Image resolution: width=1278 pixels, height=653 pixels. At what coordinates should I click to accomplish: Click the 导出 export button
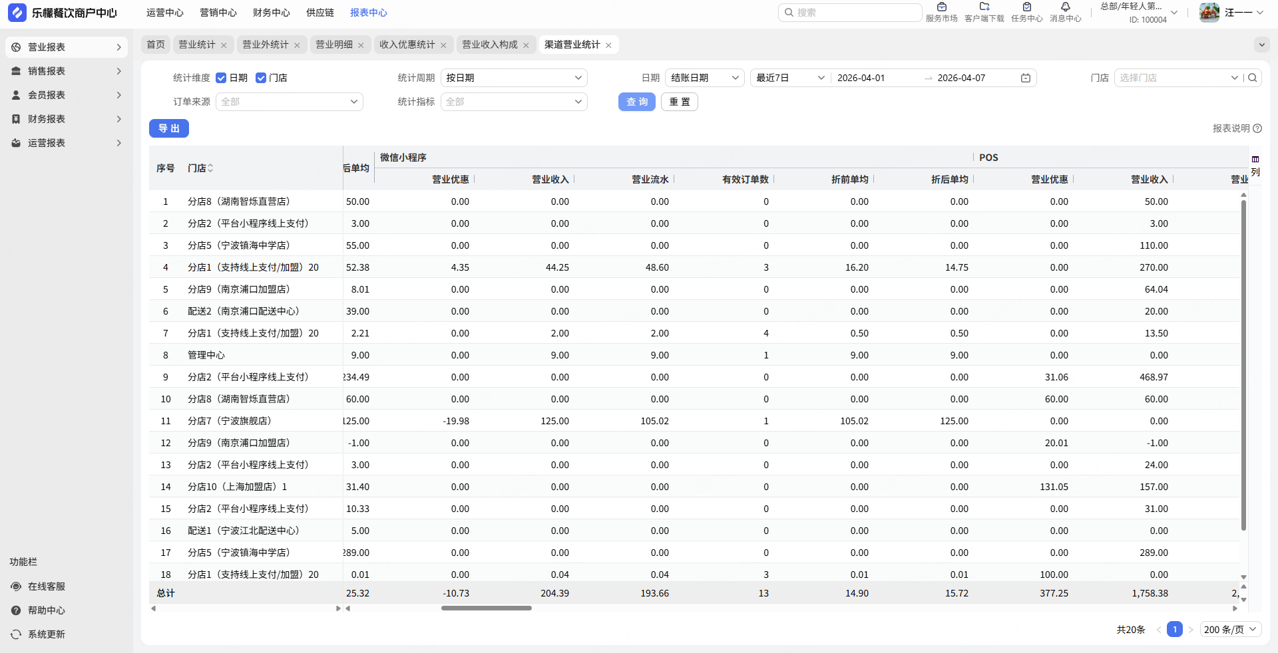(169, 128)
